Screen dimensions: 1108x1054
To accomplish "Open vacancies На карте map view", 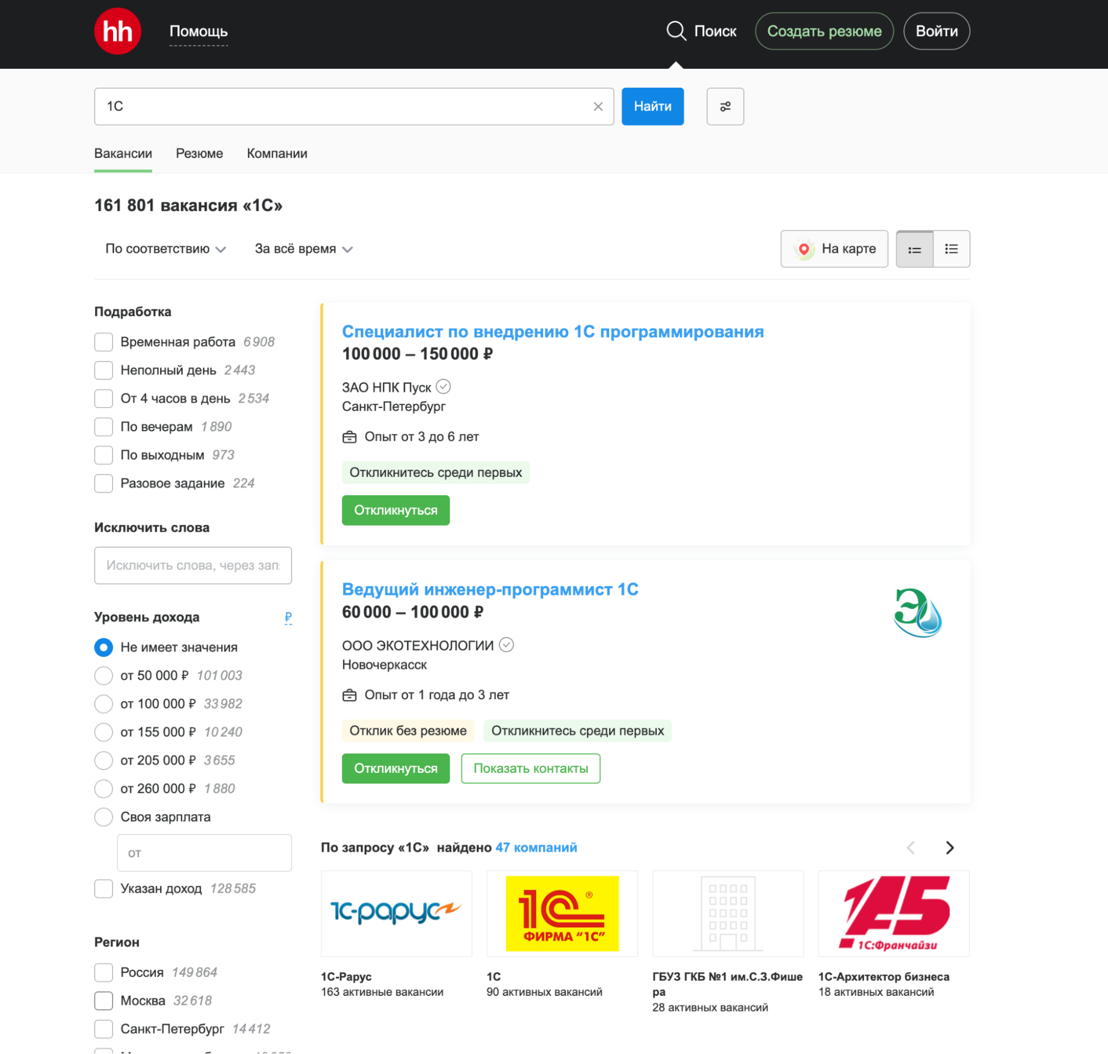I will click(x=834, y=250).
